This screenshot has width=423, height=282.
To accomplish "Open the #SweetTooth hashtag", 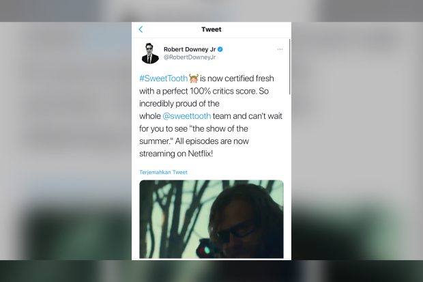I will tap(163, 79).
